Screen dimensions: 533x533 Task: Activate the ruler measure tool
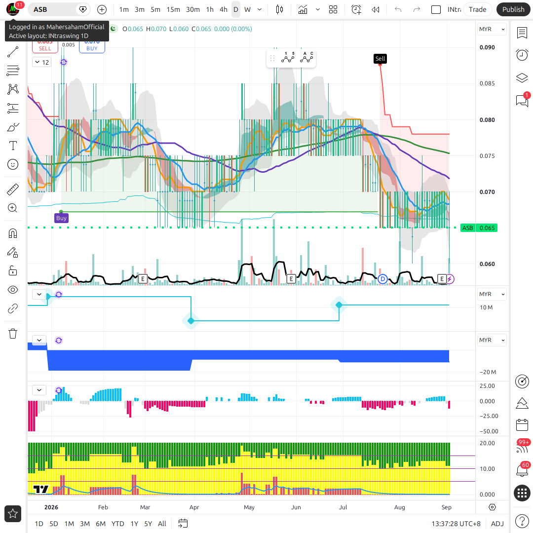coord(13,190)
